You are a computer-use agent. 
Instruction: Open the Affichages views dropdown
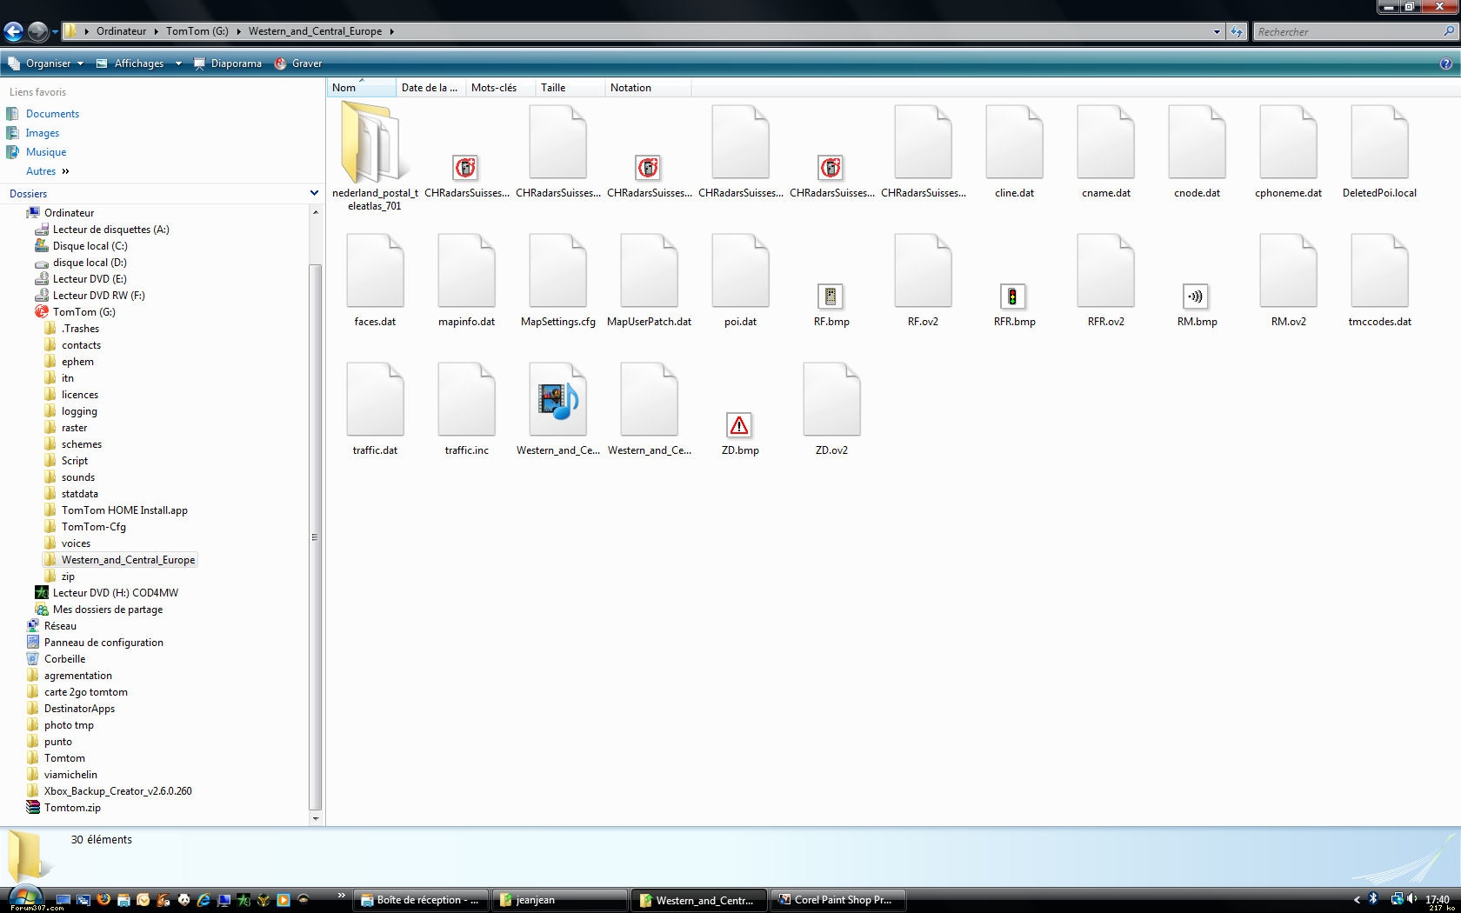click(139, 63)
